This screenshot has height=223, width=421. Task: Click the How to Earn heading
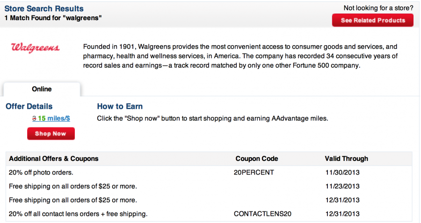tap(120, 106)
